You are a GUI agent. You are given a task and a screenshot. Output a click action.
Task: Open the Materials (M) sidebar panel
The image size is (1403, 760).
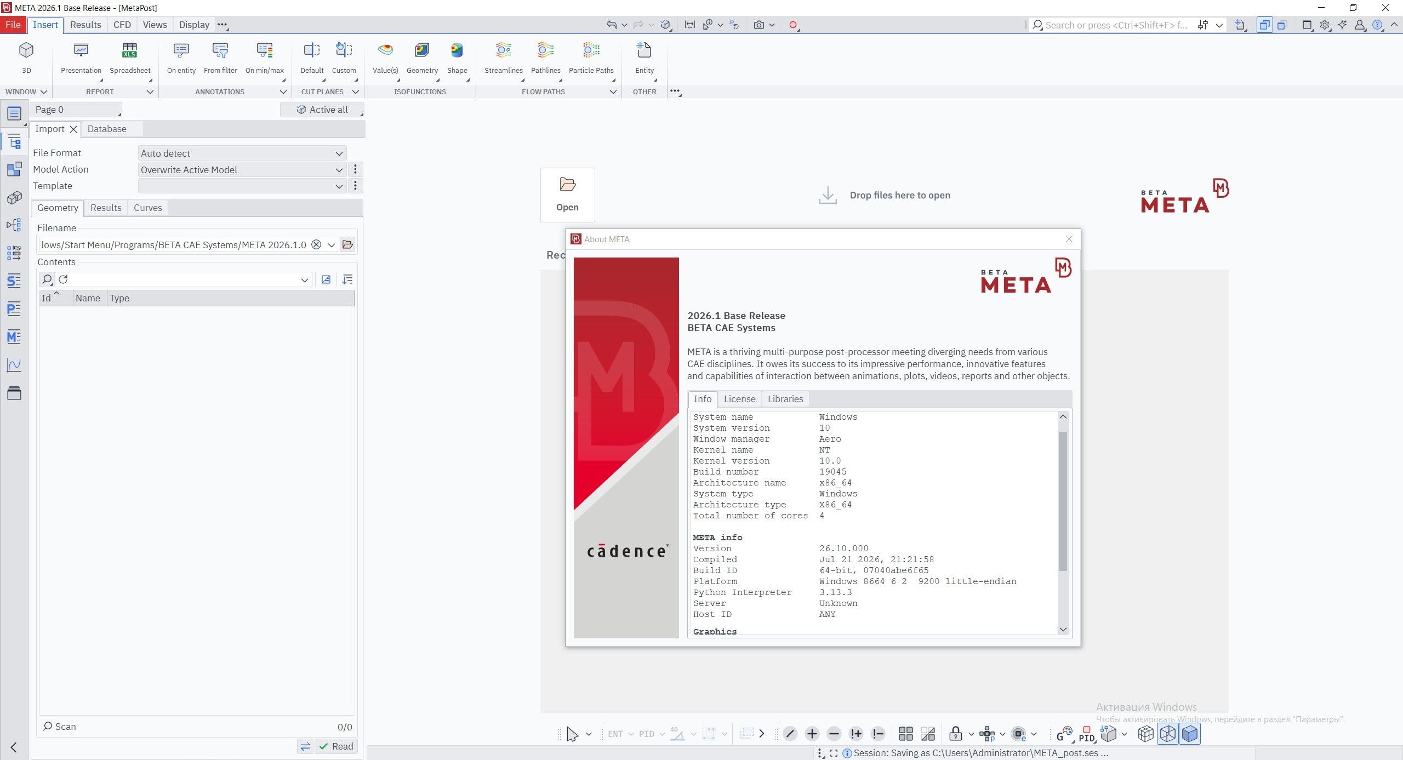(14, 337)
